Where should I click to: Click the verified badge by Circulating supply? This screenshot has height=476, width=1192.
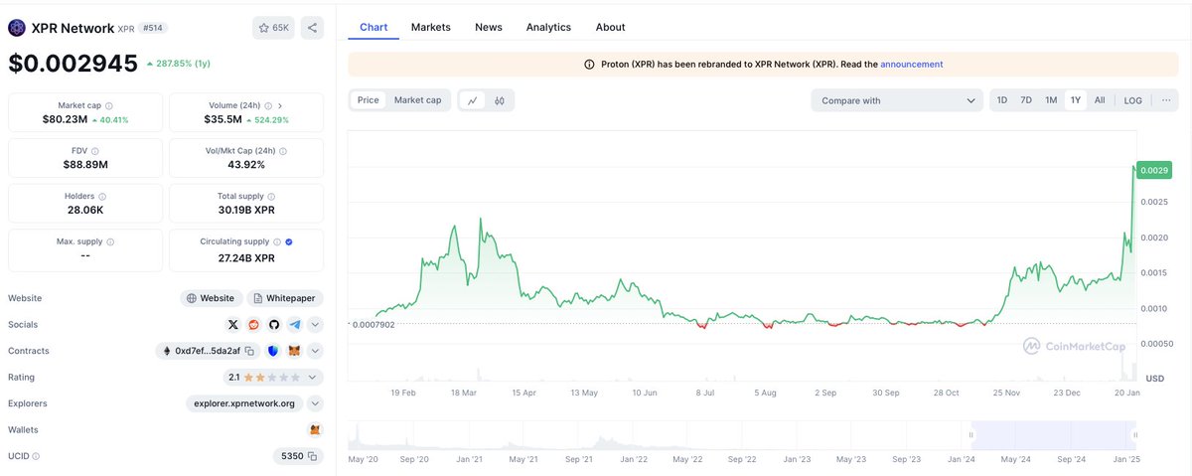click(x=288, y=241)
